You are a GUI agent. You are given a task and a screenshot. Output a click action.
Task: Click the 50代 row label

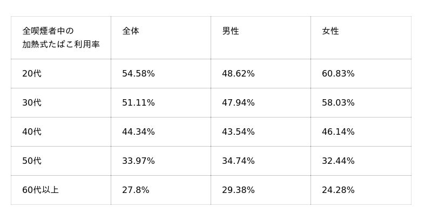coord(32,161)
